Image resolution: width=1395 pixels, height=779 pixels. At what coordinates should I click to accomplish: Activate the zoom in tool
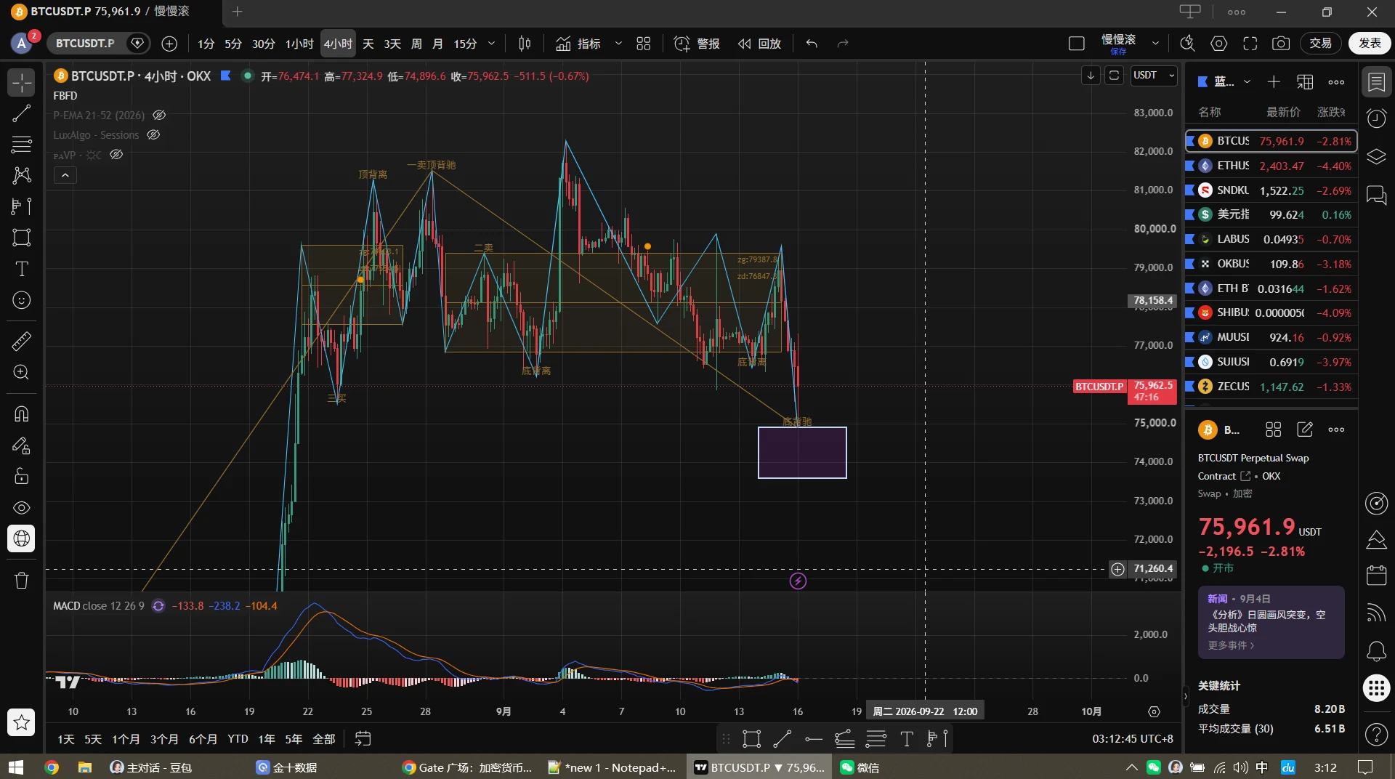[22, 372]
